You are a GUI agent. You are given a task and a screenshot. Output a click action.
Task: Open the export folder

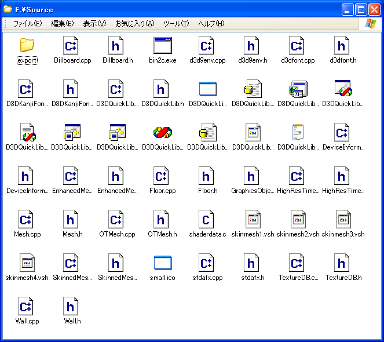click(x=27, y=45)
